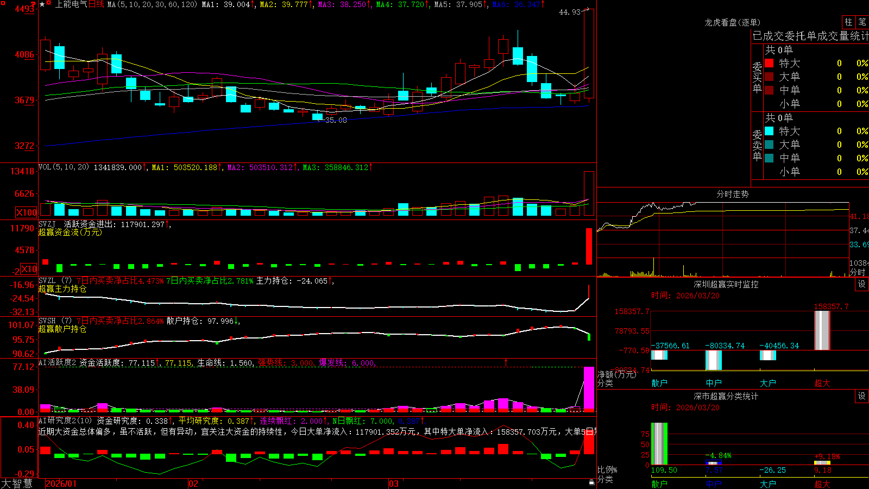The image size is (869, 489).
Task: Click the 时间: 2026/03/20 text in 深圳超赢实时监控
Action: (685, 296)
